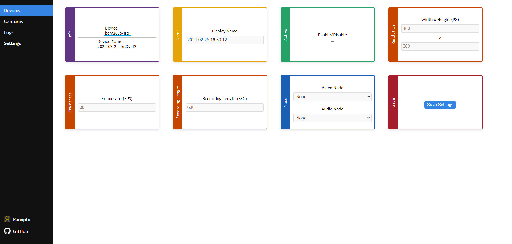512x244 pixels.
Task: Open the Video Node dropdown
Action: coord(332,97)
